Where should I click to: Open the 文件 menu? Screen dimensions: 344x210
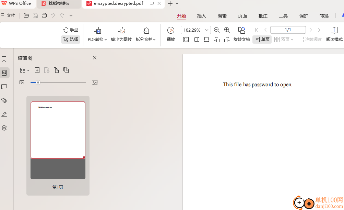(x=8, y=15)
